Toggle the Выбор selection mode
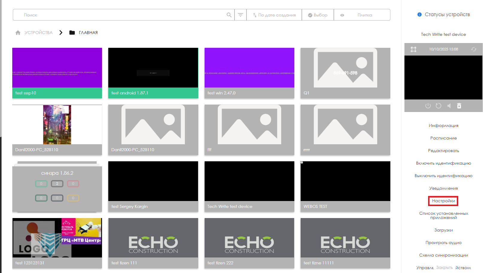 click(x=318, y=15)
